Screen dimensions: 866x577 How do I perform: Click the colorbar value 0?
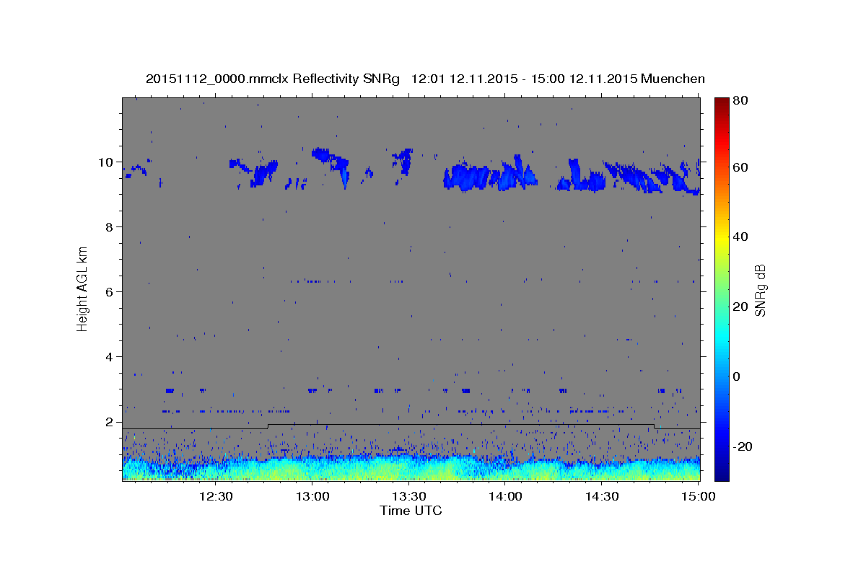[x=736, y=376]
